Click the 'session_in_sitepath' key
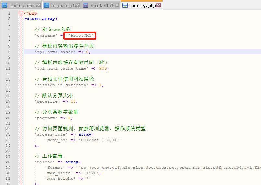The image size is (261, 185). [x=61, y=85]
